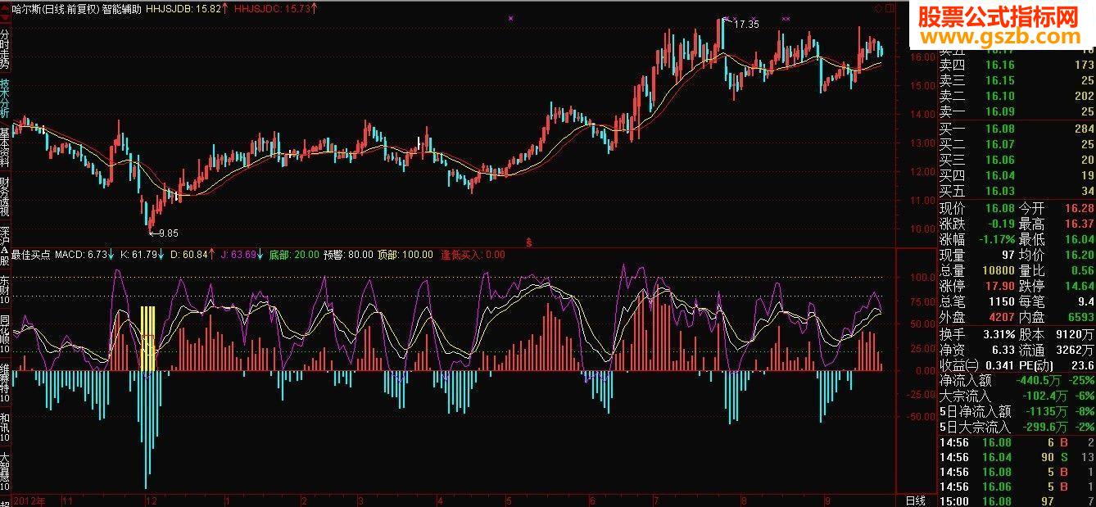Click the PE(动) 23.6 value
The height and width of the screenshot is (507, 1096).
click(1083, 365)
